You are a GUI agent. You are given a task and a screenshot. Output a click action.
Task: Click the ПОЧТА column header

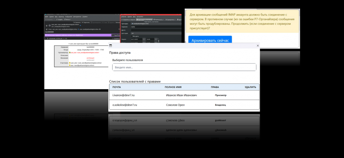click(x=117, y=87)
